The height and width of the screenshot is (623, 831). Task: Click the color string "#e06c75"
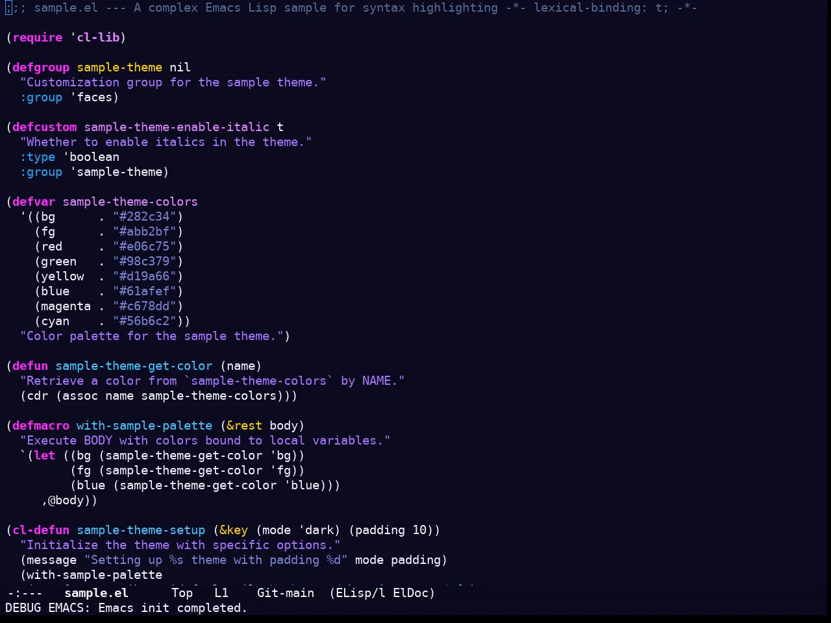click(145, 247)
